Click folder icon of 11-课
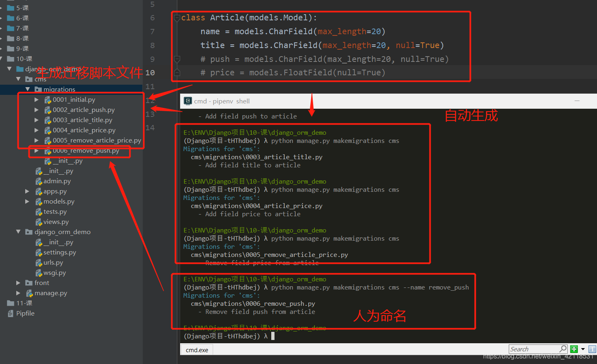Viewport: 597px width, 364px height. point(11,303)
